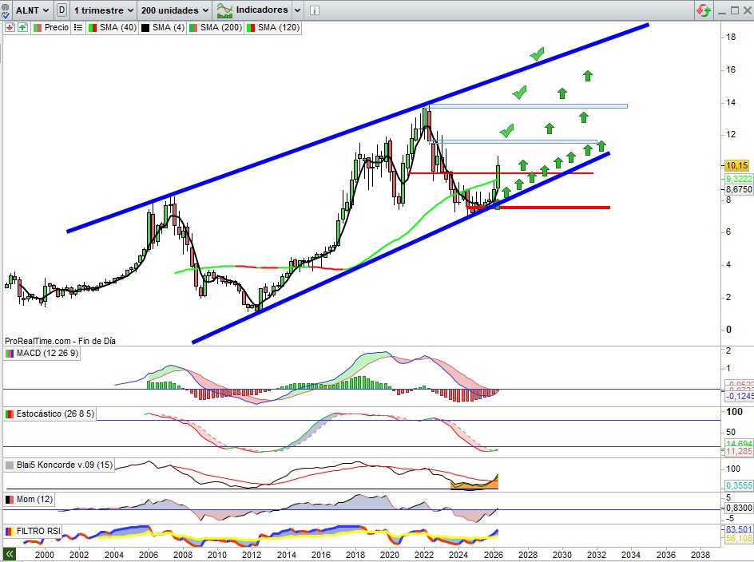This screenshot has height=562, width=754.
Task: Click the red-green refresh arrows icon
Action: [704, 10]
